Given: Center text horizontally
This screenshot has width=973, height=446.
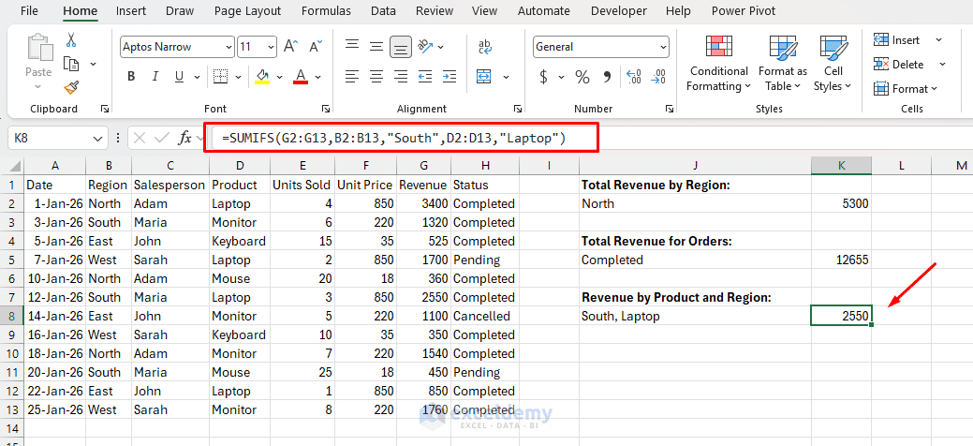Looking at the screenshot, I should (376, 77).
